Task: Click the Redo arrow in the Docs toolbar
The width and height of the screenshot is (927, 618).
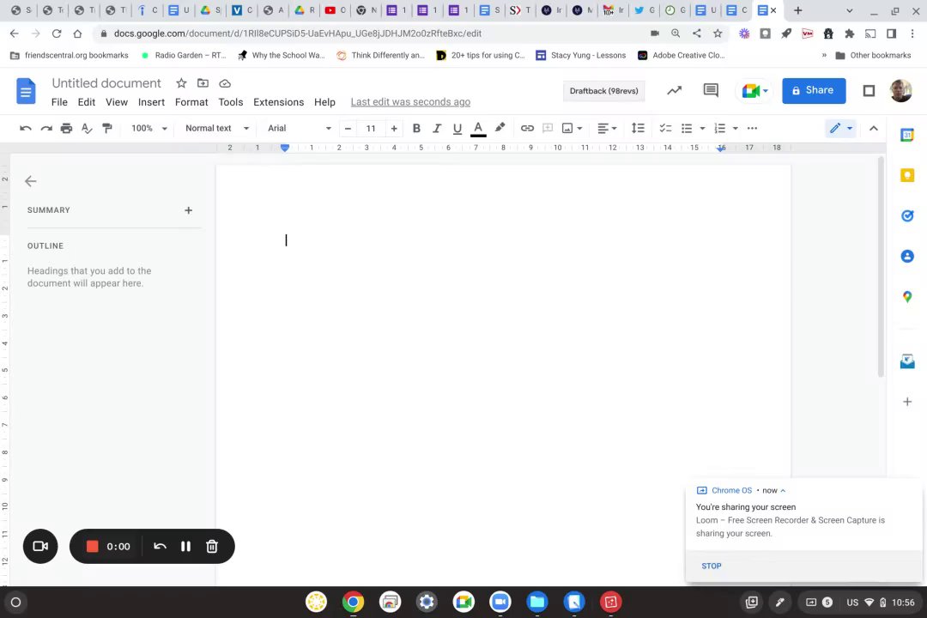Action: pyautogui.click(x=46, y=129)
